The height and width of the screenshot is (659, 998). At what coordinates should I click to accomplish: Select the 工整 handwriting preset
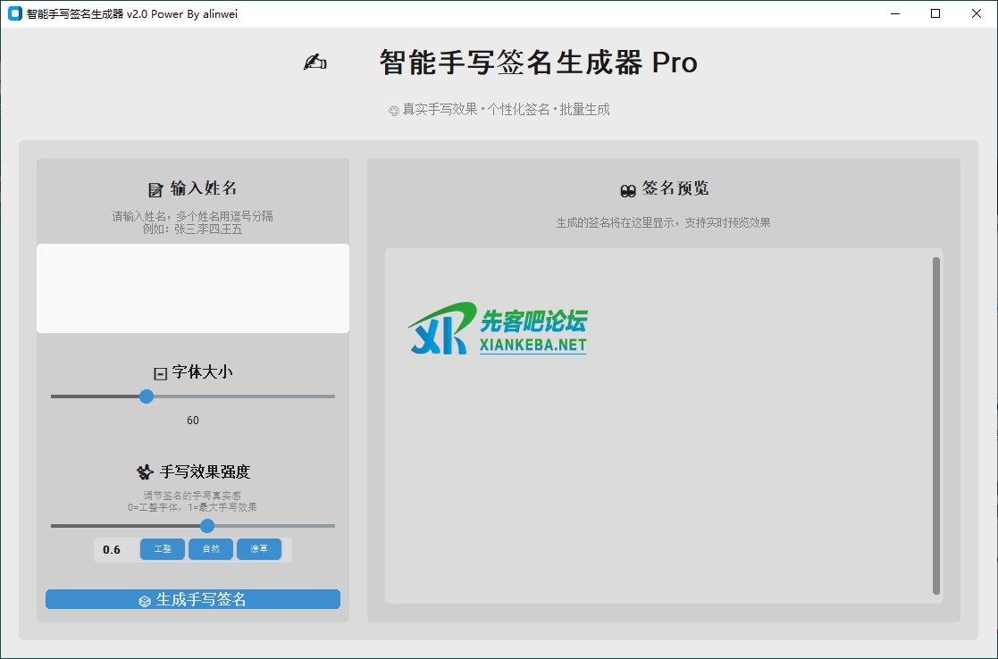[163, 549]
